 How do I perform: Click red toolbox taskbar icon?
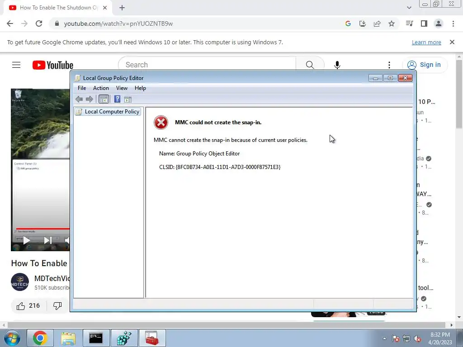[x=152, y=338]
